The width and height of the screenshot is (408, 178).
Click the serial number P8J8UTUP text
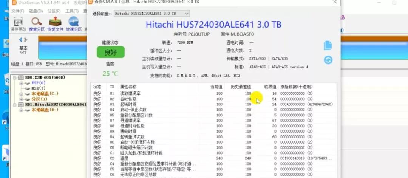198,34
